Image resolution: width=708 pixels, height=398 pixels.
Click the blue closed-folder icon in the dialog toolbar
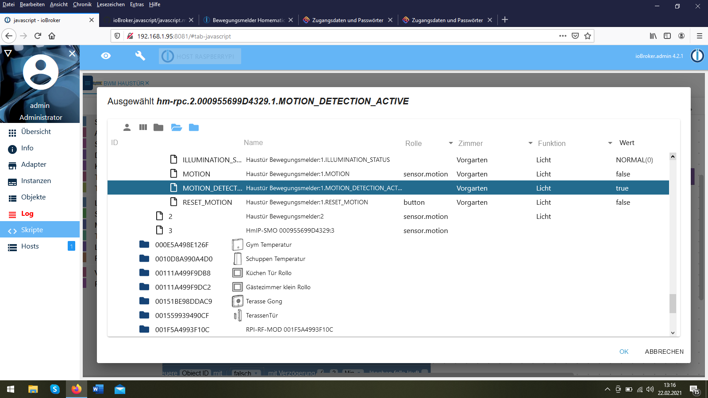click(194, 127)
